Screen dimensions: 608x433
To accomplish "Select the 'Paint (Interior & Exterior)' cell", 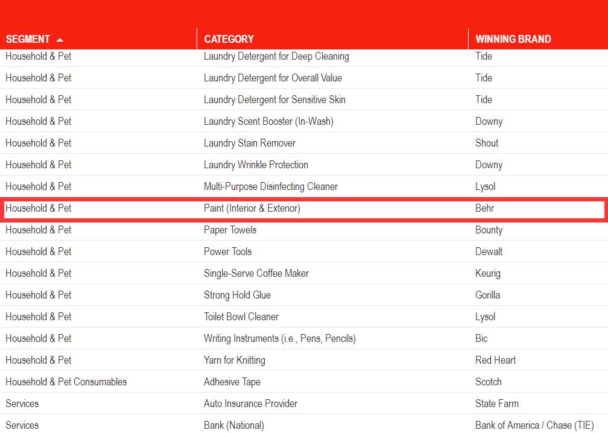I will tap(252, 208).
